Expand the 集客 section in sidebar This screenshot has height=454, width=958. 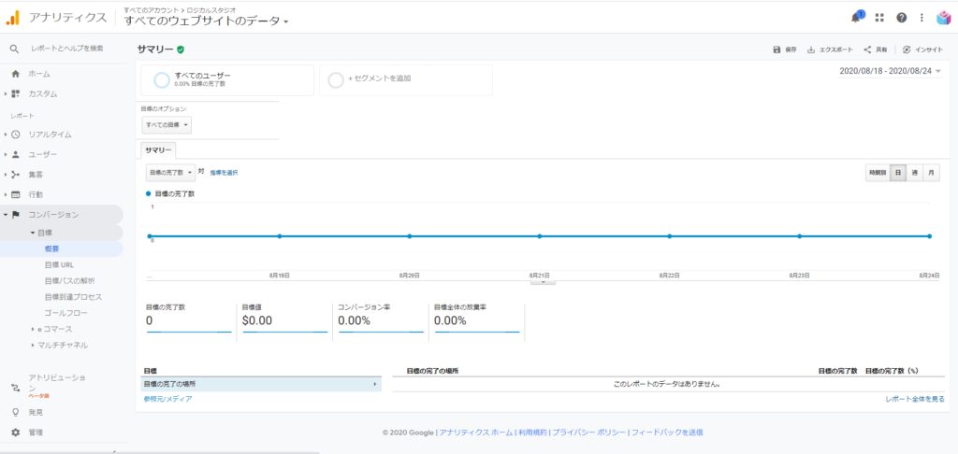point(6,175)
